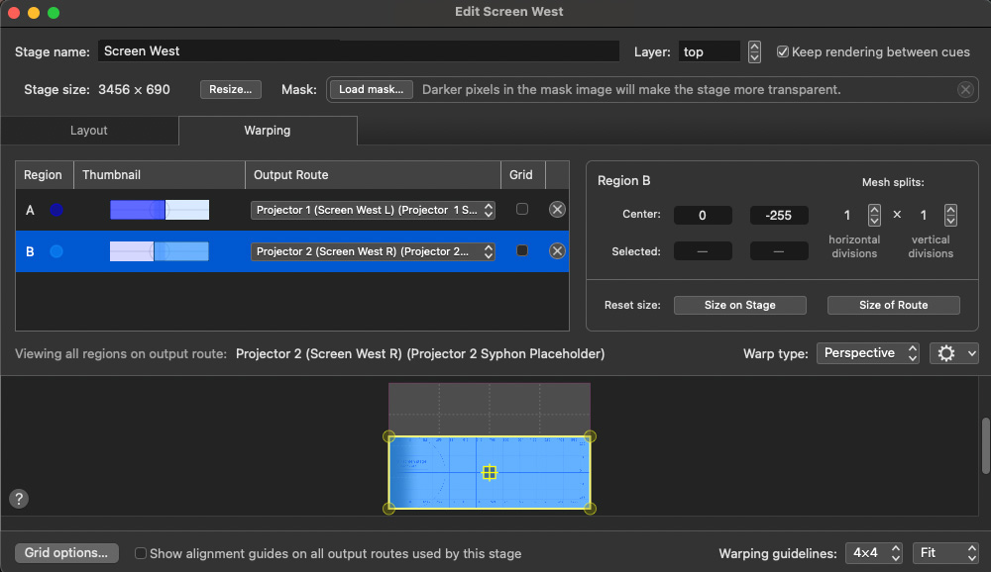The image size is (991, 572).
Task: Switch to the Layout tab
Action: coord(88,130)
